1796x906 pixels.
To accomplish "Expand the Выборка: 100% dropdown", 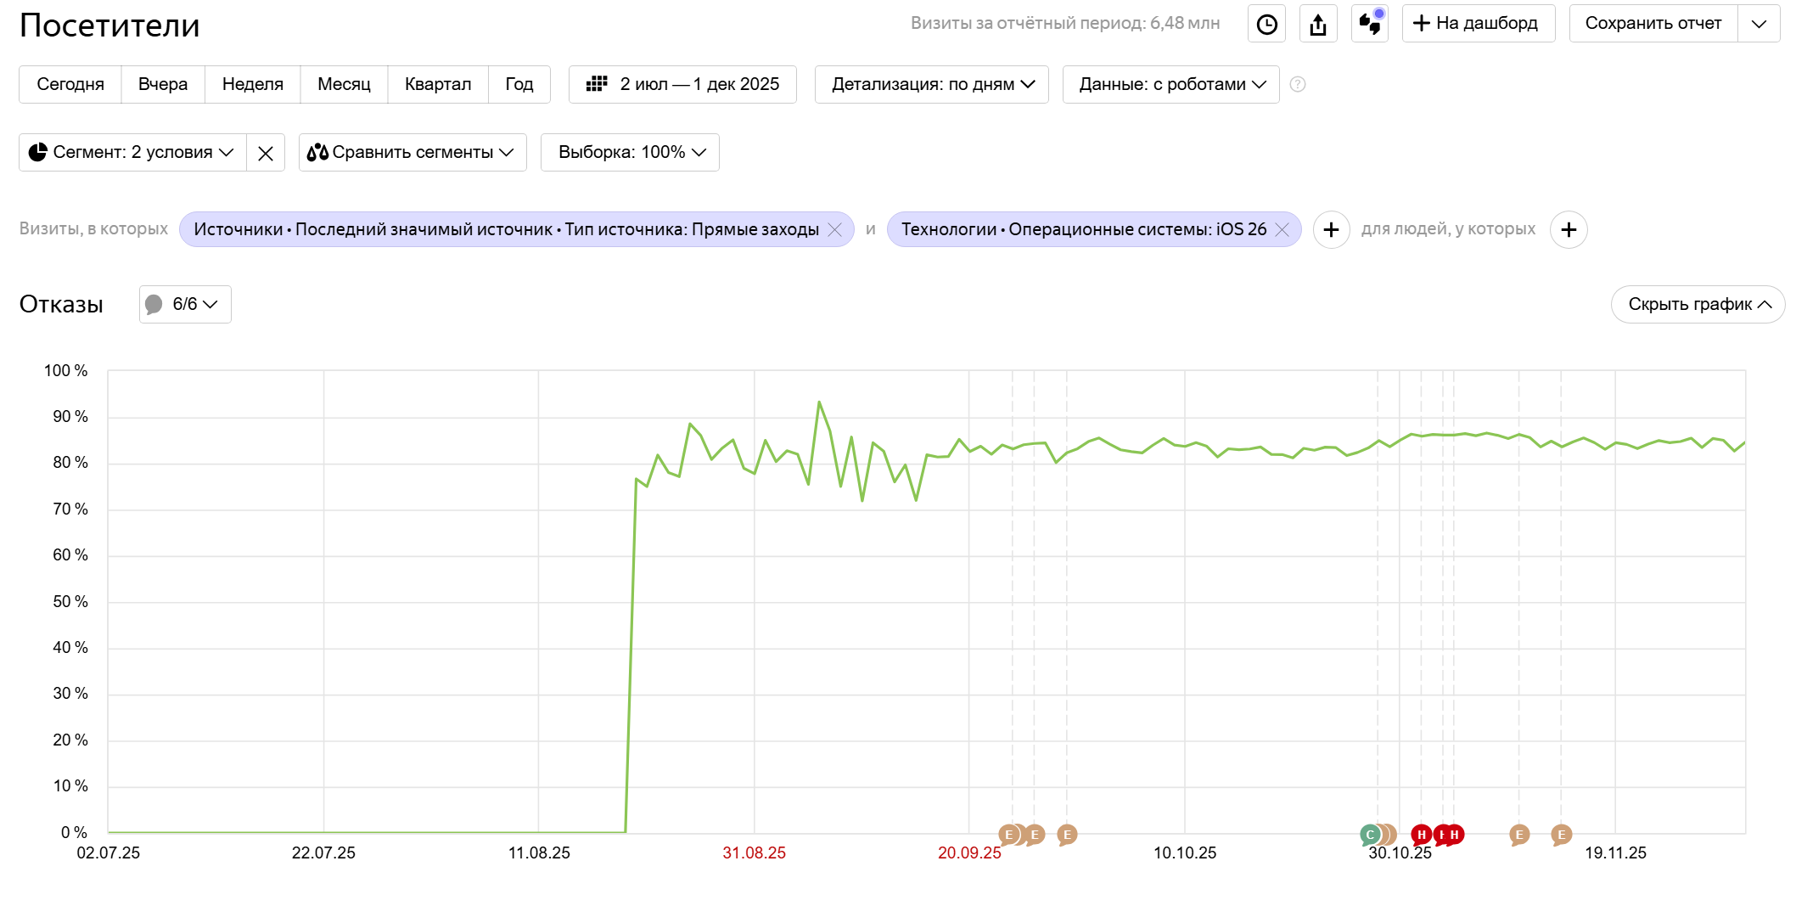I will [630, 152].
